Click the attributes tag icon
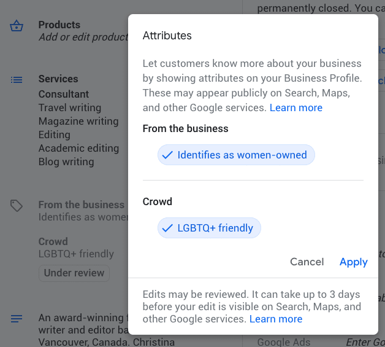 point(17,206)
